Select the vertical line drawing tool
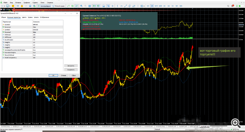245x132 pixels. coord(117,6)
